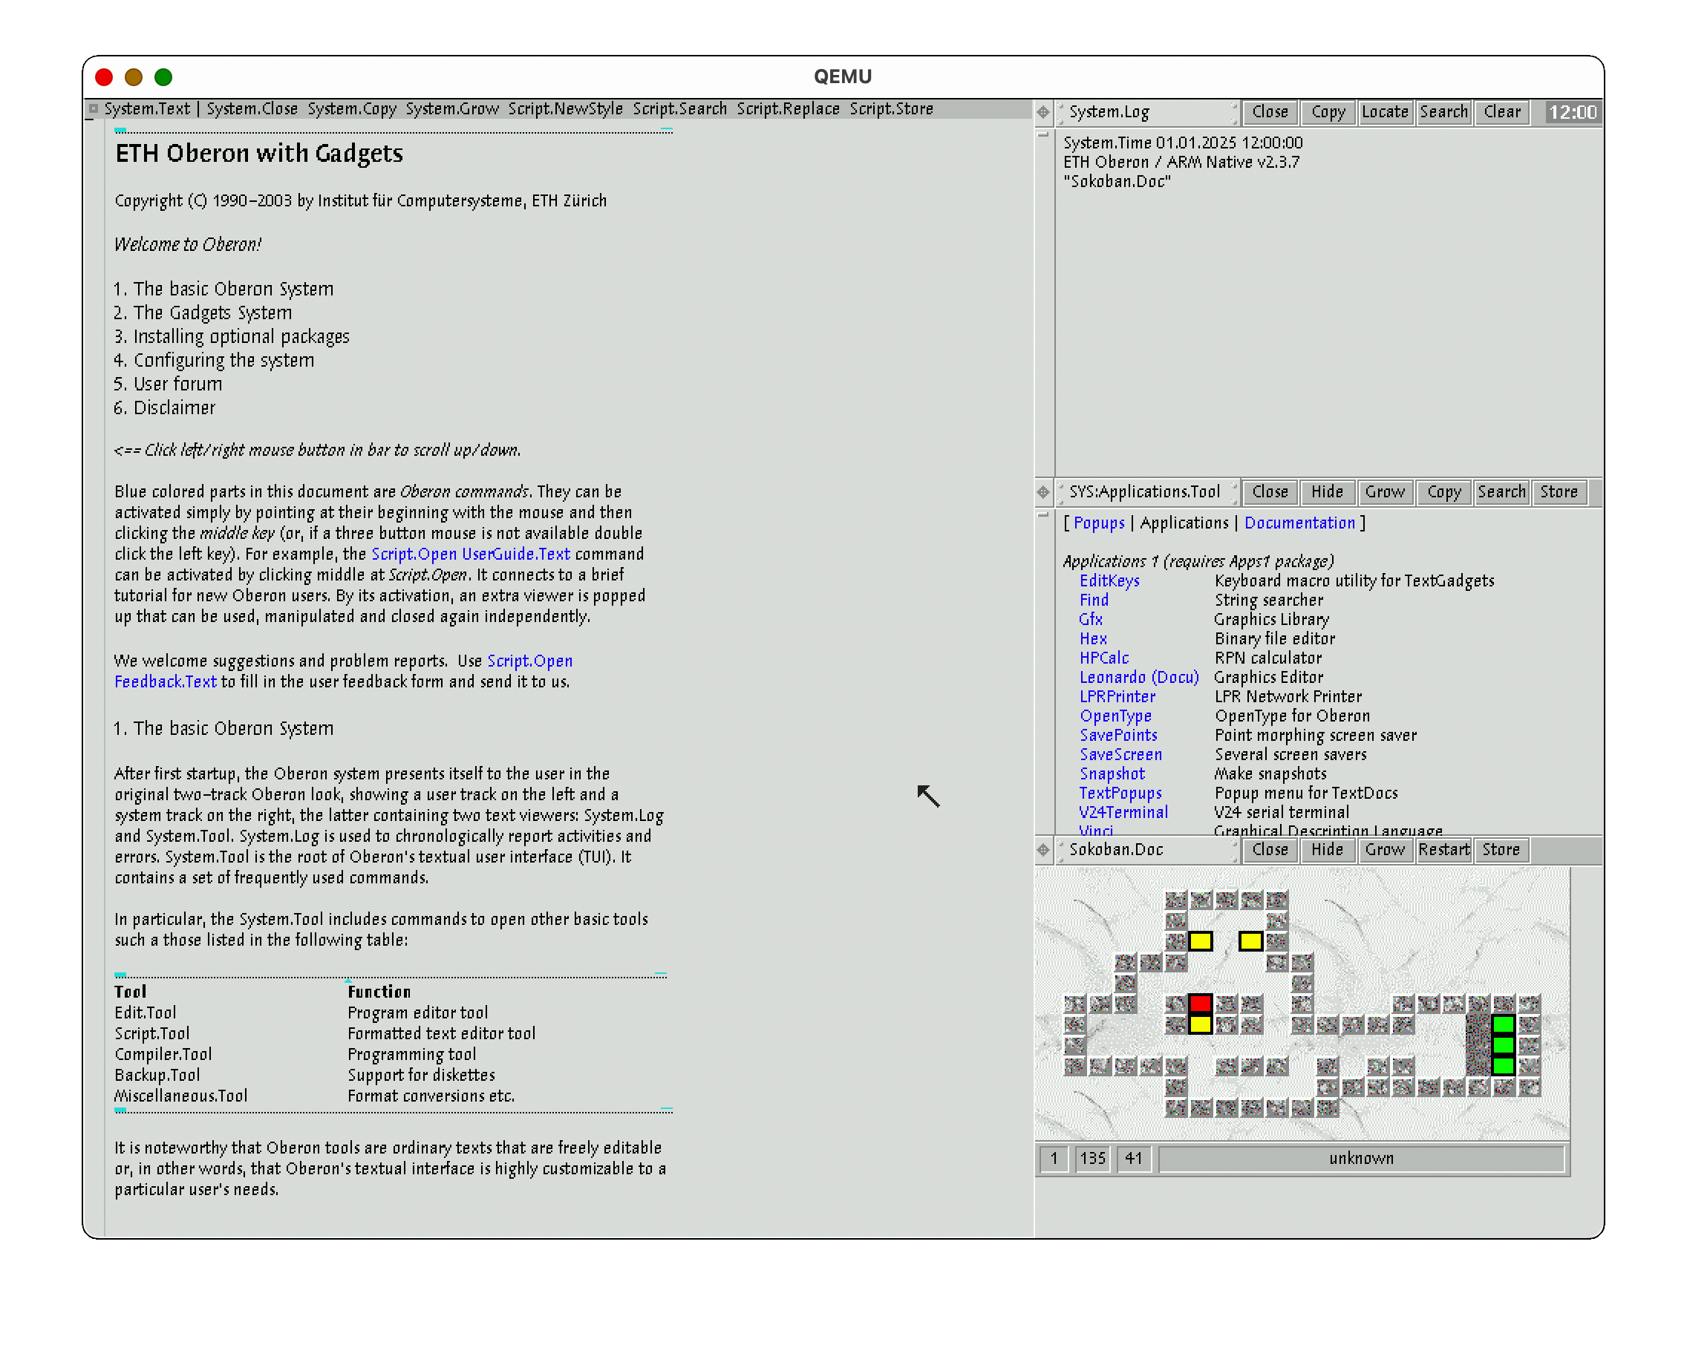Image resolution: width=1687 pixels, height=1348 pixels.
Task: Hide the Sokoban.Doc viewer
Action: pyautogui.click(x=1327, y=850)
